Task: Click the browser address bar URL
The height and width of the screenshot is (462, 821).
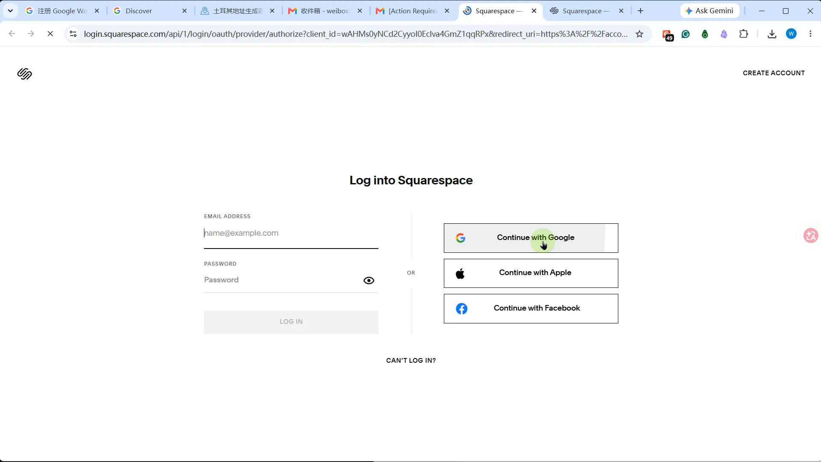Action: pos(356,34)
